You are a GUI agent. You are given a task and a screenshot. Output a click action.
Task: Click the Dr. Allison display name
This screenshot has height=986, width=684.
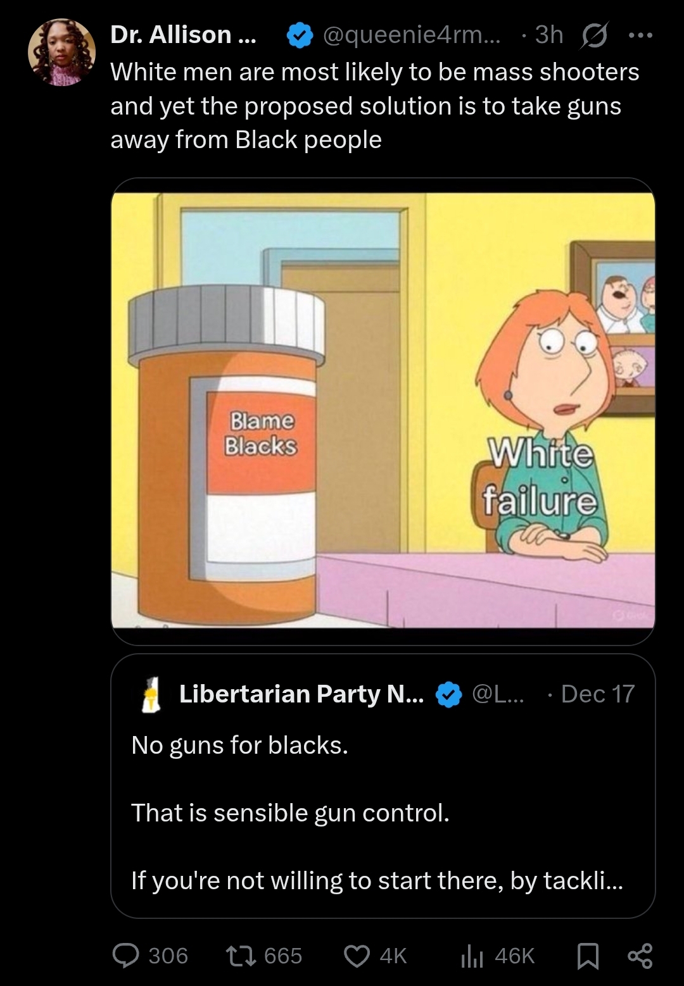coord(184,35)
